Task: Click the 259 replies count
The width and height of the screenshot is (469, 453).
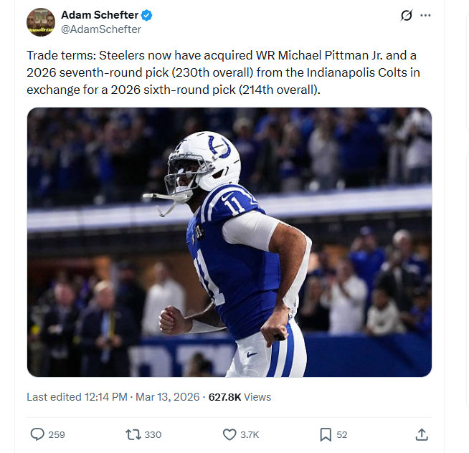Action: [x=57, y=434]
